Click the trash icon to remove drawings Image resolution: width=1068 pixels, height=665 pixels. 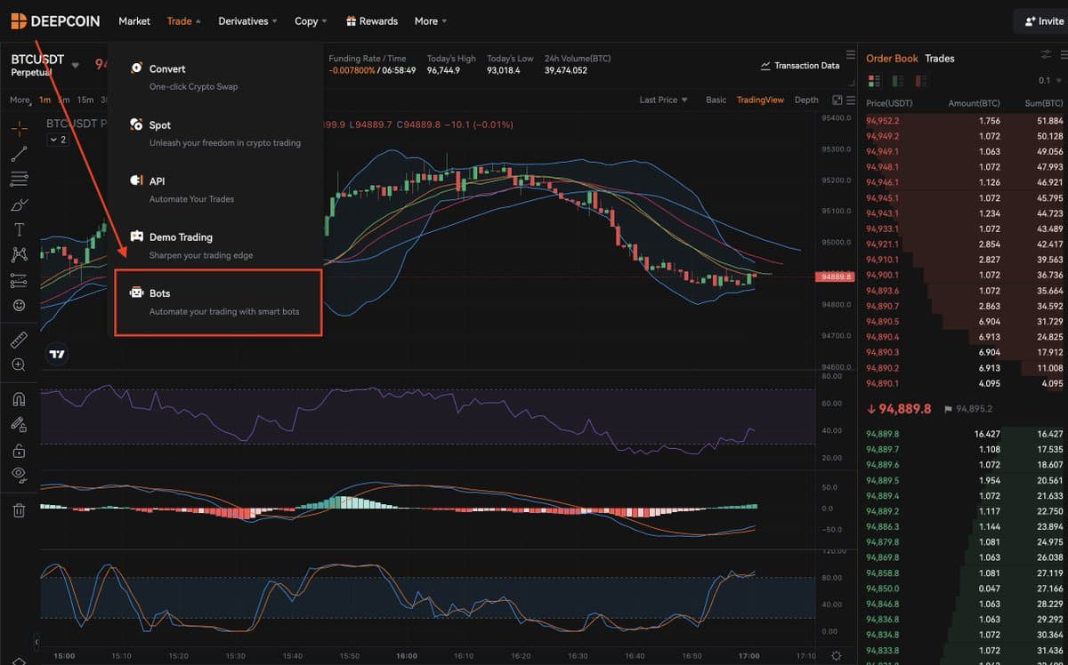[x=18, y=510]
